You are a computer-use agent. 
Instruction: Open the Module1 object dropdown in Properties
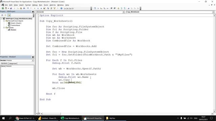click(x=33, y=61)
